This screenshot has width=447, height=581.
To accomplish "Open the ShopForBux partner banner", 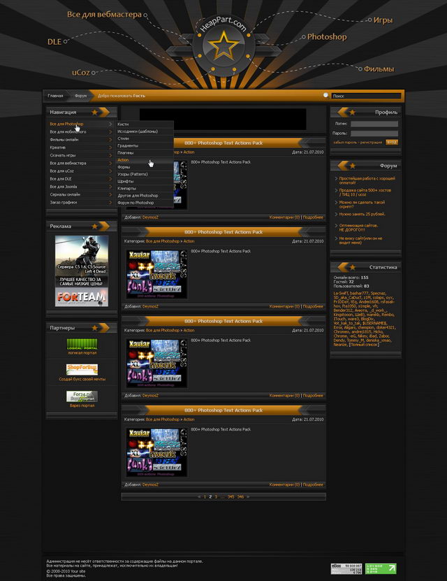I will pyautogui.click(x=82, y=369).
